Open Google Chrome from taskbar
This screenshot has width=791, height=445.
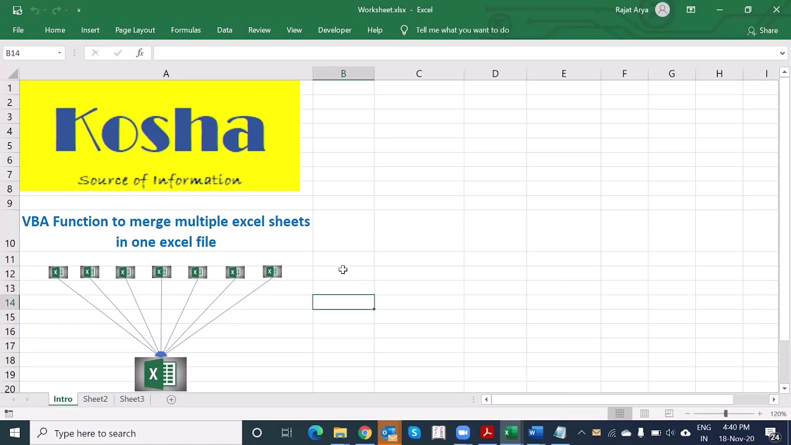(x=365, y=433)
